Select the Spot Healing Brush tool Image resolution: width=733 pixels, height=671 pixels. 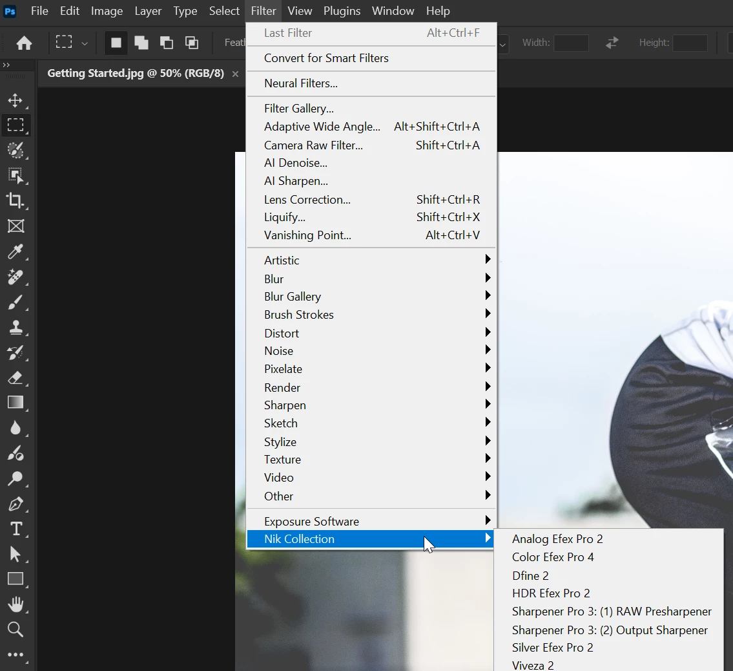pos(15,277)
